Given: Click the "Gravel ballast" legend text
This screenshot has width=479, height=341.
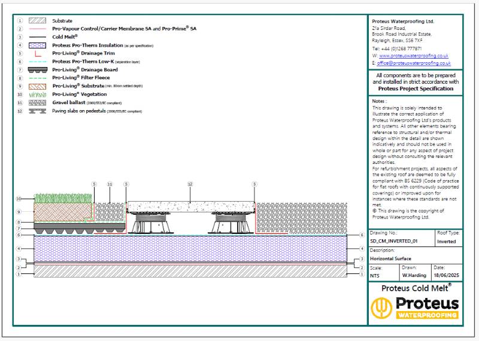Looking at the screenshot, I should click(69, 102).
